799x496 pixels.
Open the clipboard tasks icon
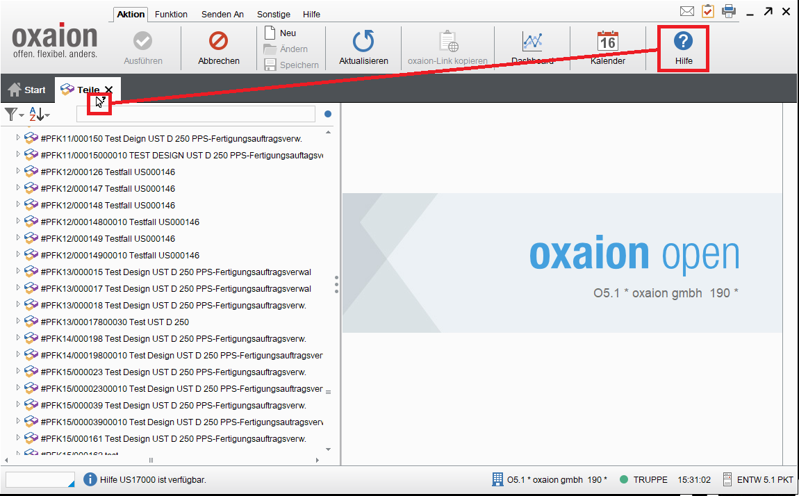707,11
